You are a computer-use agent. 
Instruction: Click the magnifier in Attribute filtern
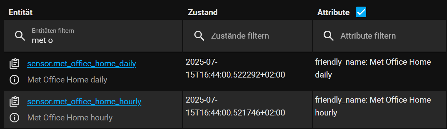pos(329,36)
